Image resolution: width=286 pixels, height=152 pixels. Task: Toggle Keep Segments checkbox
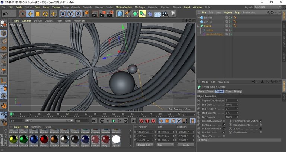[x=261, y=125]
